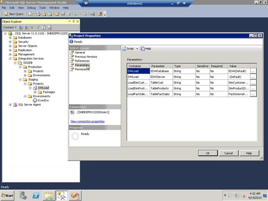268x201 pixels.
Task: Open the Connect dropdown in Object Explorer
Action: click(10, 28)
